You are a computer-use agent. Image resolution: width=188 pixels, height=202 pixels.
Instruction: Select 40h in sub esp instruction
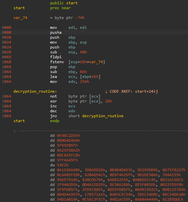pos(83,52)
